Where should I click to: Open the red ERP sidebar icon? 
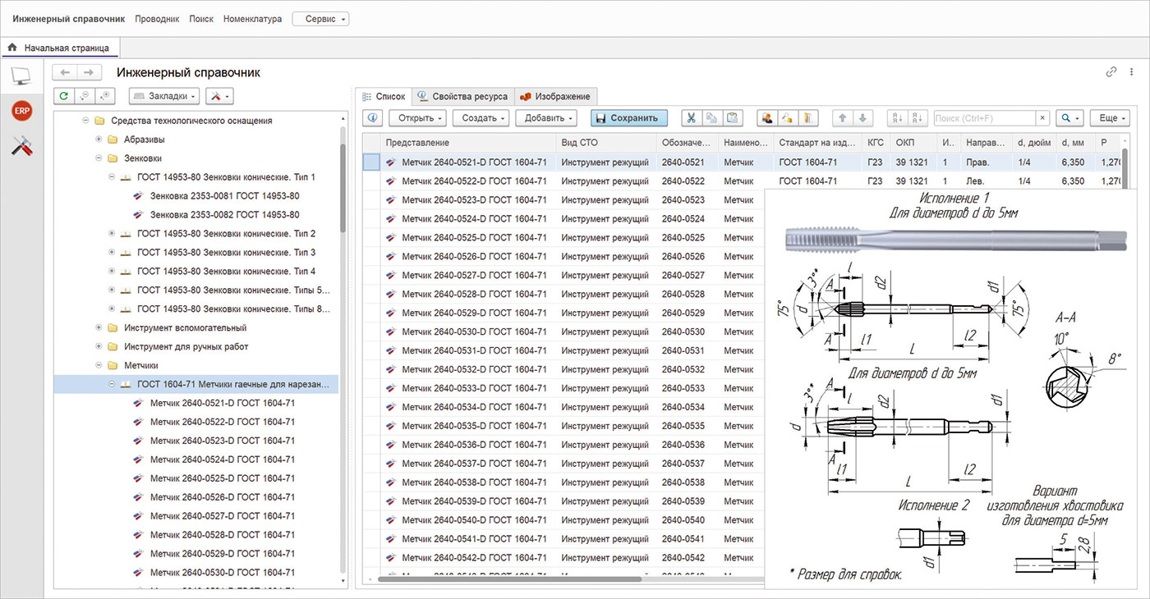click(x=21, y=111)
